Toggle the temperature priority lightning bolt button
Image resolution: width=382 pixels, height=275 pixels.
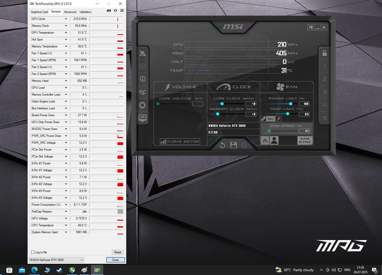279,119
